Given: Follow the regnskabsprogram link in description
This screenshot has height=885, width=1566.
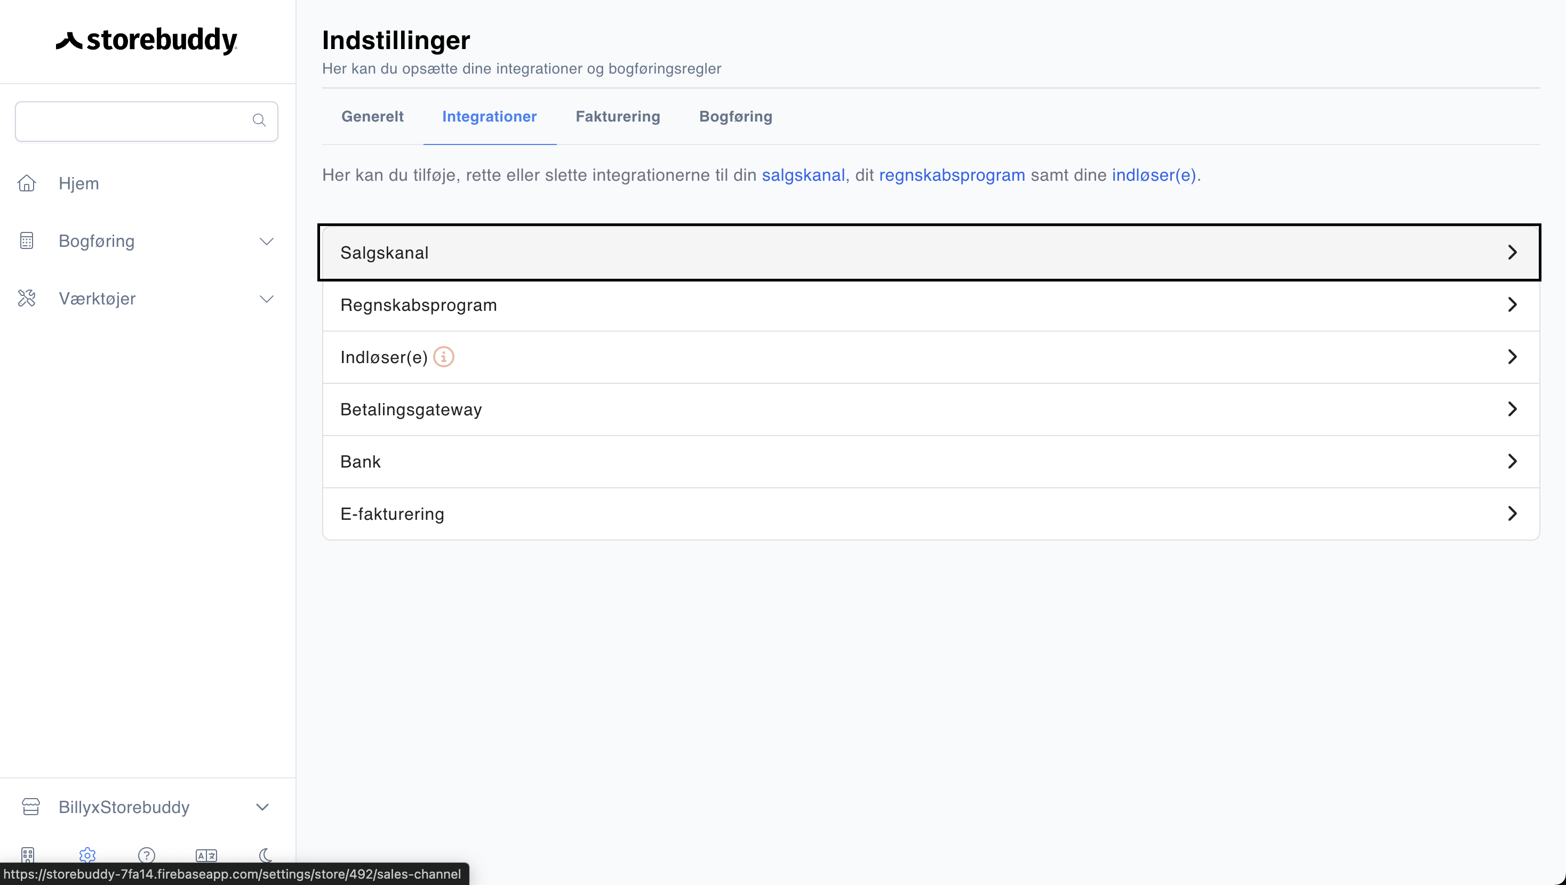Looking at the screenshot, I should [x=952, y=175].
